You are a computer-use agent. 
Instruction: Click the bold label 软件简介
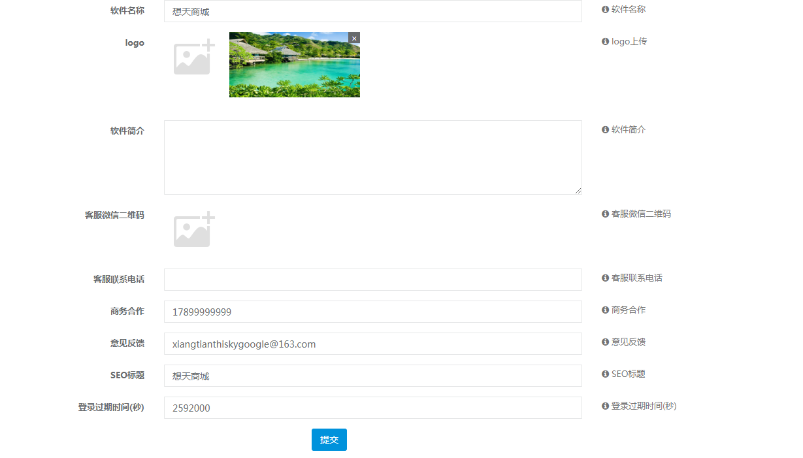coord(127,131)
